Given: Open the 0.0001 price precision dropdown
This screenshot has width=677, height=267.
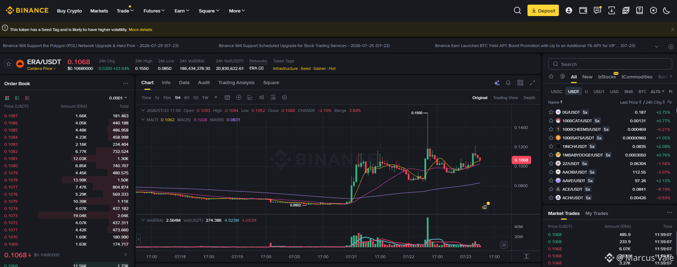Looking at the screenshot, I should click(118, 98).
